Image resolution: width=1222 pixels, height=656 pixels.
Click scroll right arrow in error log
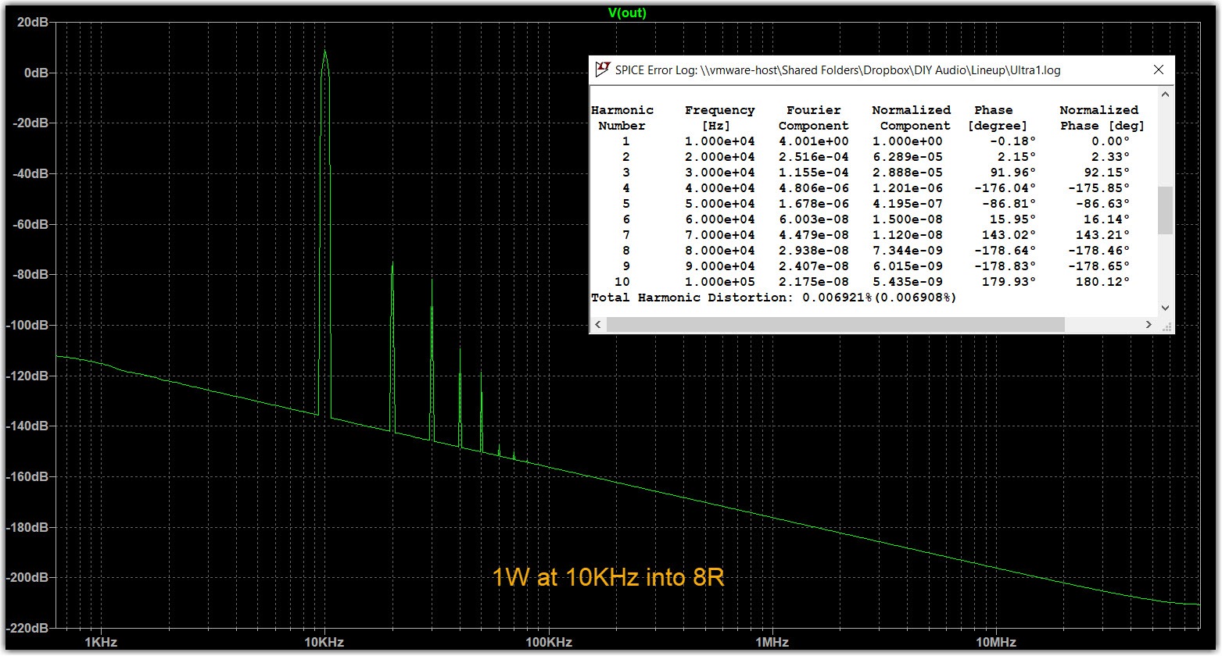pos(1149,324)
